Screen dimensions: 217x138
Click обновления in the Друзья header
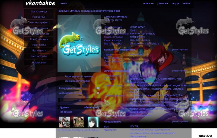(x=91, y=107)
